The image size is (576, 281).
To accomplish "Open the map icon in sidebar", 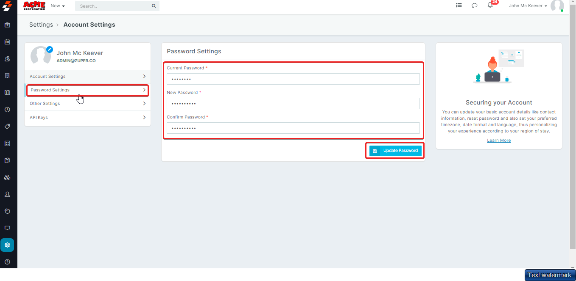I will pos(7,93).
